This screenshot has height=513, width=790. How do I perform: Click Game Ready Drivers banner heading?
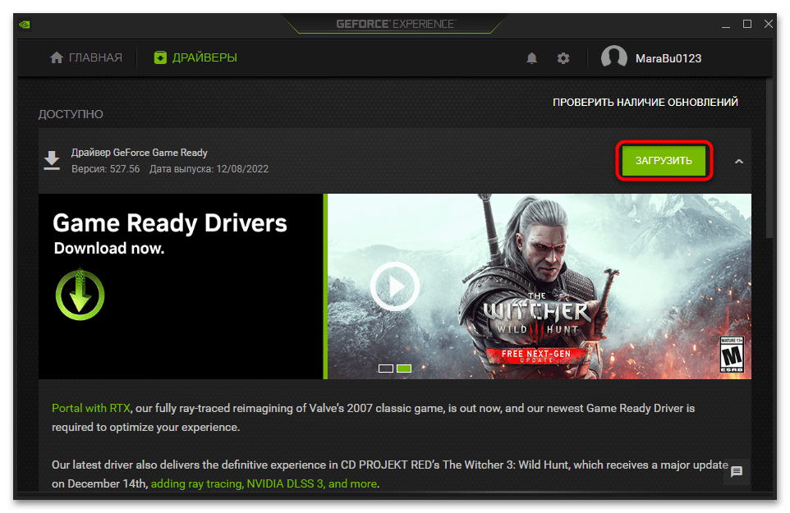click(x=170, y=223)
